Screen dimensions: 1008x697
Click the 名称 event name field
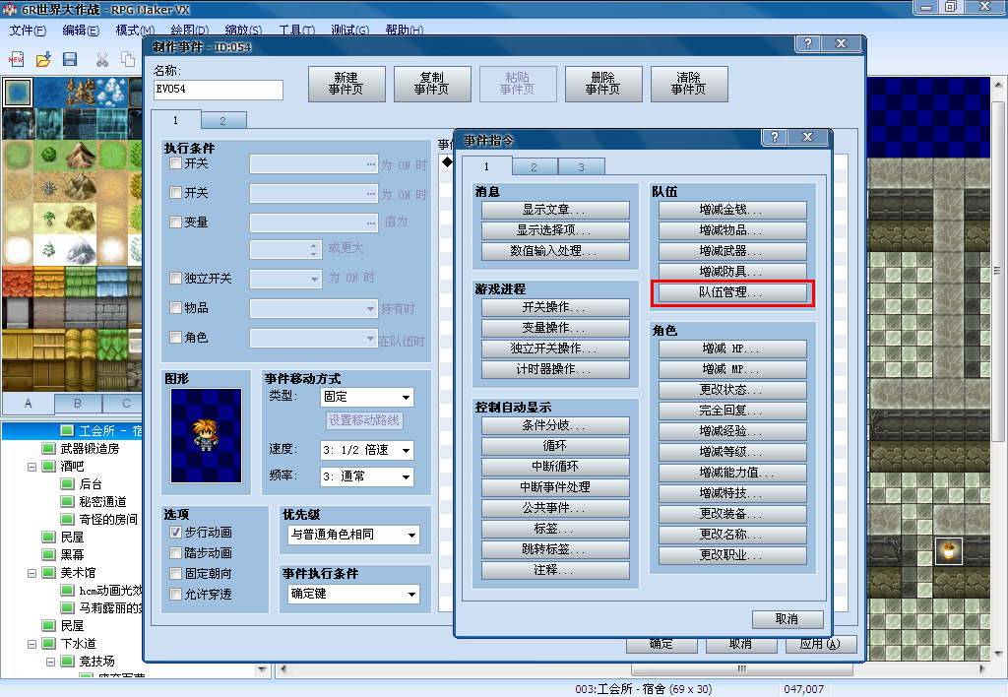pos(219,90)
